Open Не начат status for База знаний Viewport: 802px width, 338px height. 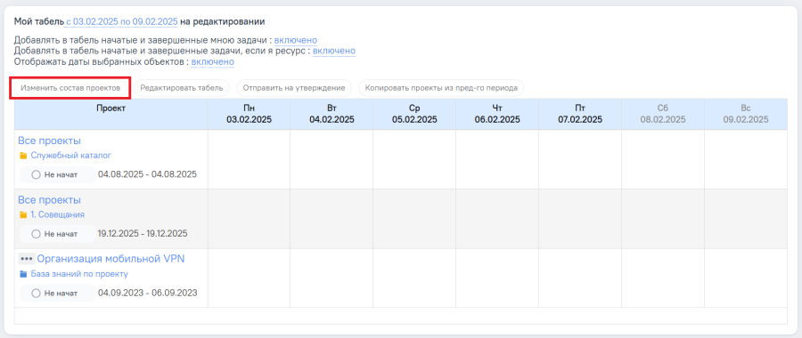[x=57, y=293]
